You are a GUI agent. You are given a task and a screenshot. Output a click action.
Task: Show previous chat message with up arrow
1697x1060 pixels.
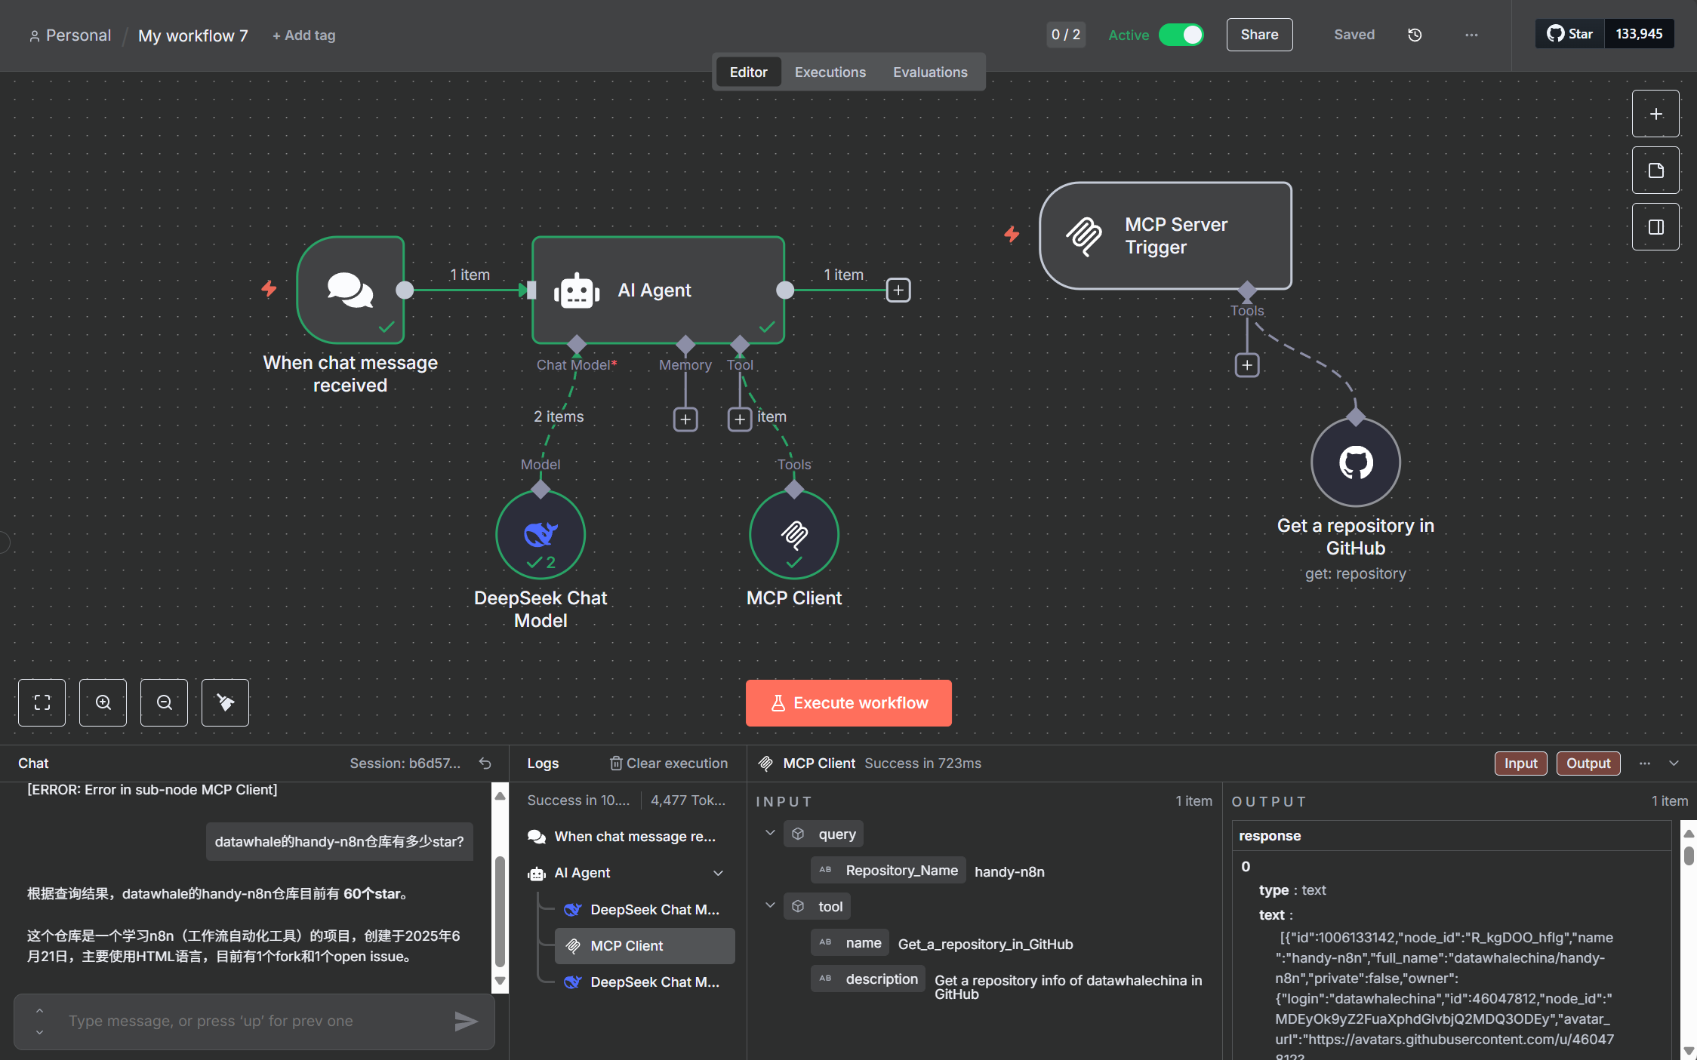39,1011
